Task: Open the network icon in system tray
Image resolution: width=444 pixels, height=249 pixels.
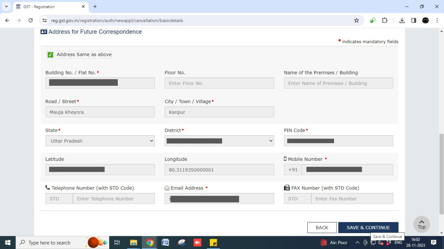Action: [x=373, y=242]
